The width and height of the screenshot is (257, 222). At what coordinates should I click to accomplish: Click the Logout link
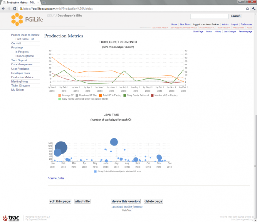[x=234, y=24]
